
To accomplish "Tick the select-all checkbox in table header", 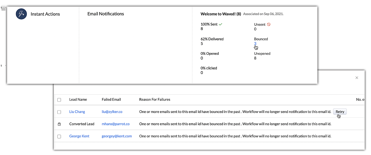I will tap(59, 100).
